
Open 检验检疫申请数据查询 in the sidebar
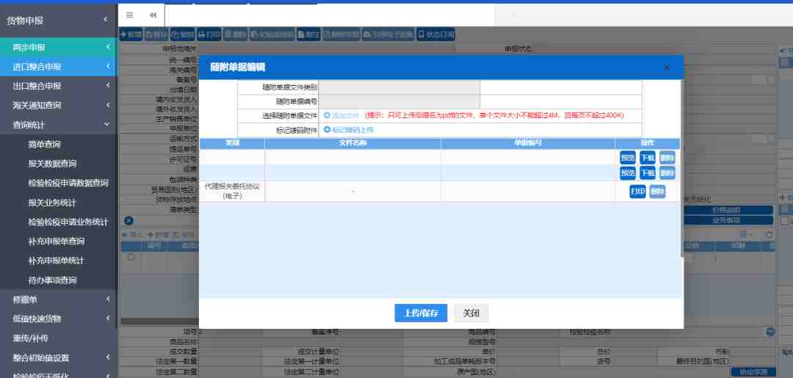[68, 183]
